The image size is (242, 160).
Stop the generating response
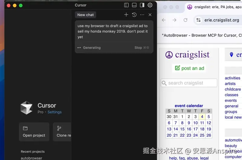(x=141, y=47)
